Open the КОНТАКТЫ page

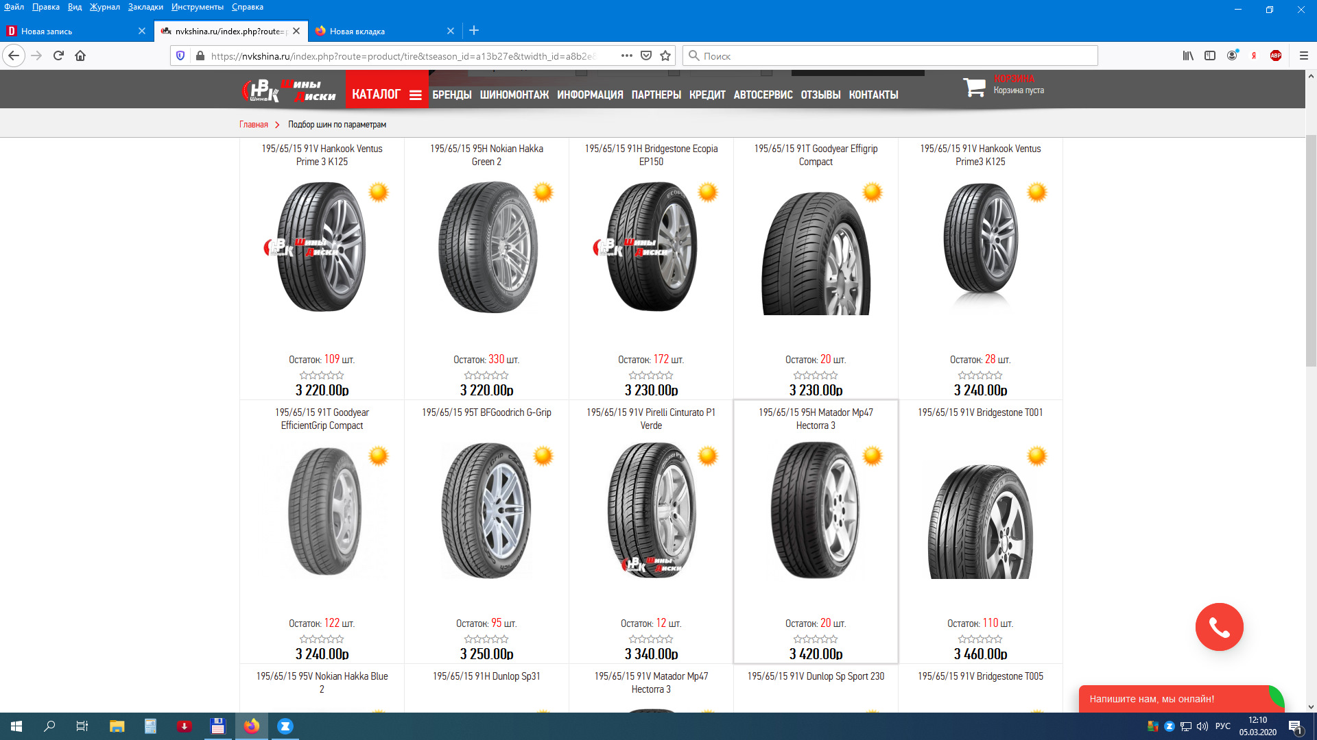[x=873, y=95]
